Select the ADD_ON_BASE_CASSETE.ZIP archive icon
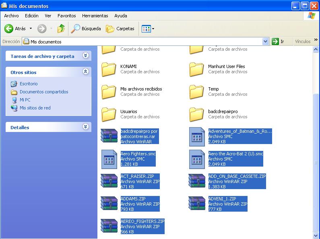This screenshot has height=239, width=320. coord(197,181)
